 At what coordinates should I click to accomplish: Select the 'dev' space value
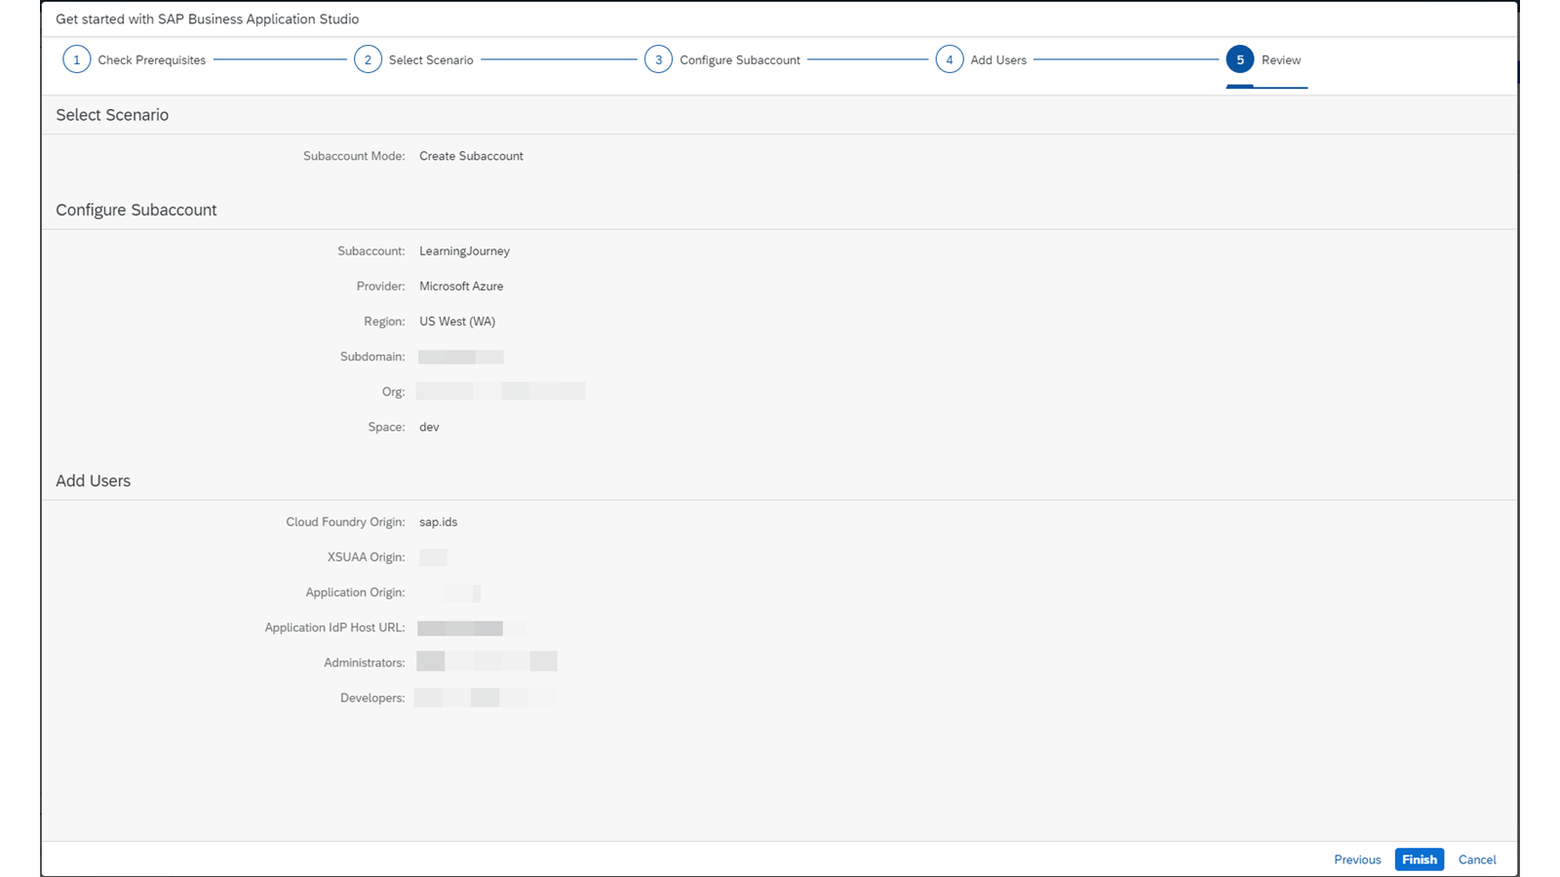tap(429, 427)
